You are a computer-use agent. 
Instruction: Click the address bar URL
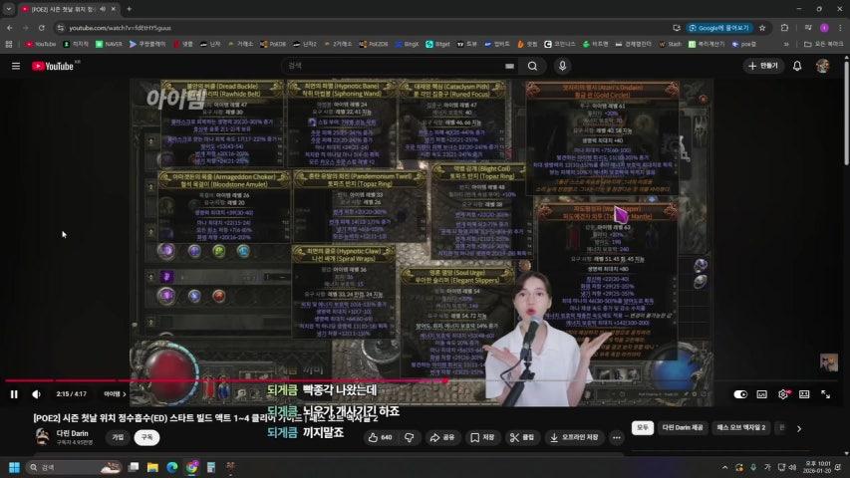(120, 28)
